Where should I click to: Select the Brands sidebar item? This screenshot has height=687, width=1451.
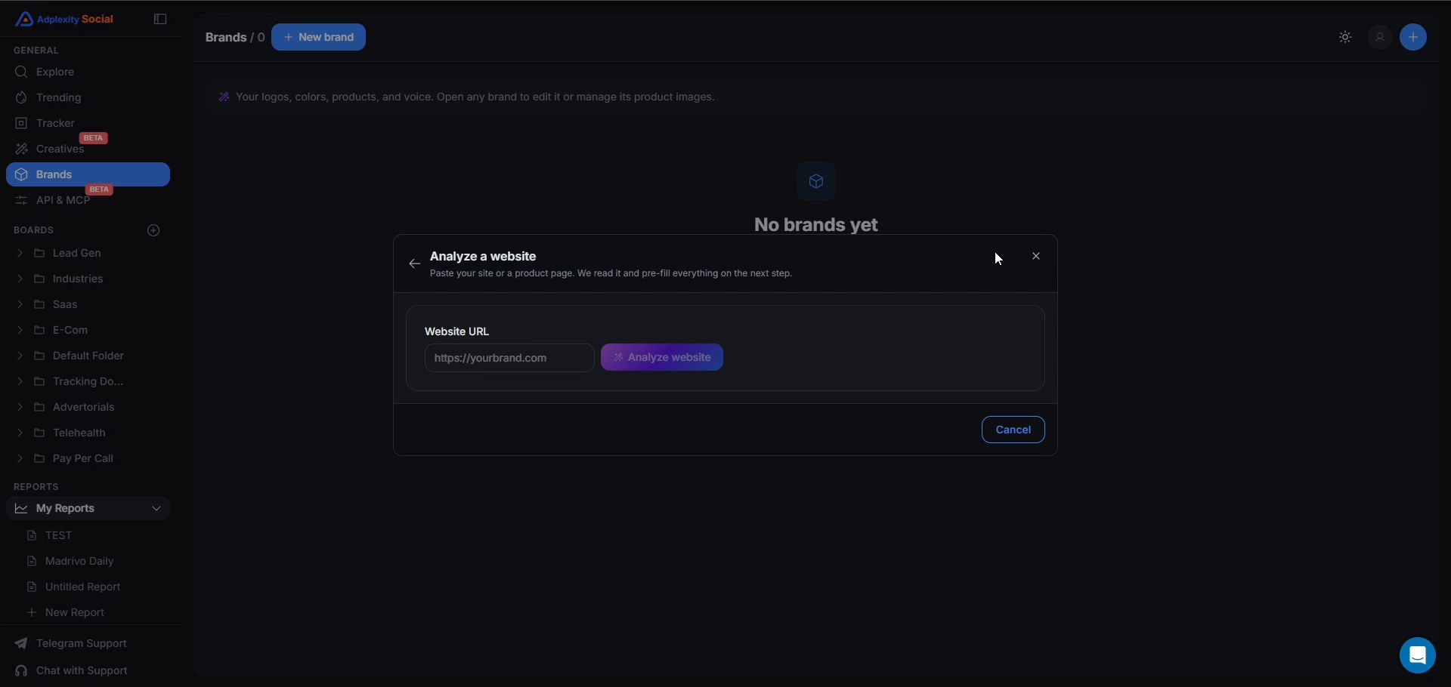coord(88,174)
